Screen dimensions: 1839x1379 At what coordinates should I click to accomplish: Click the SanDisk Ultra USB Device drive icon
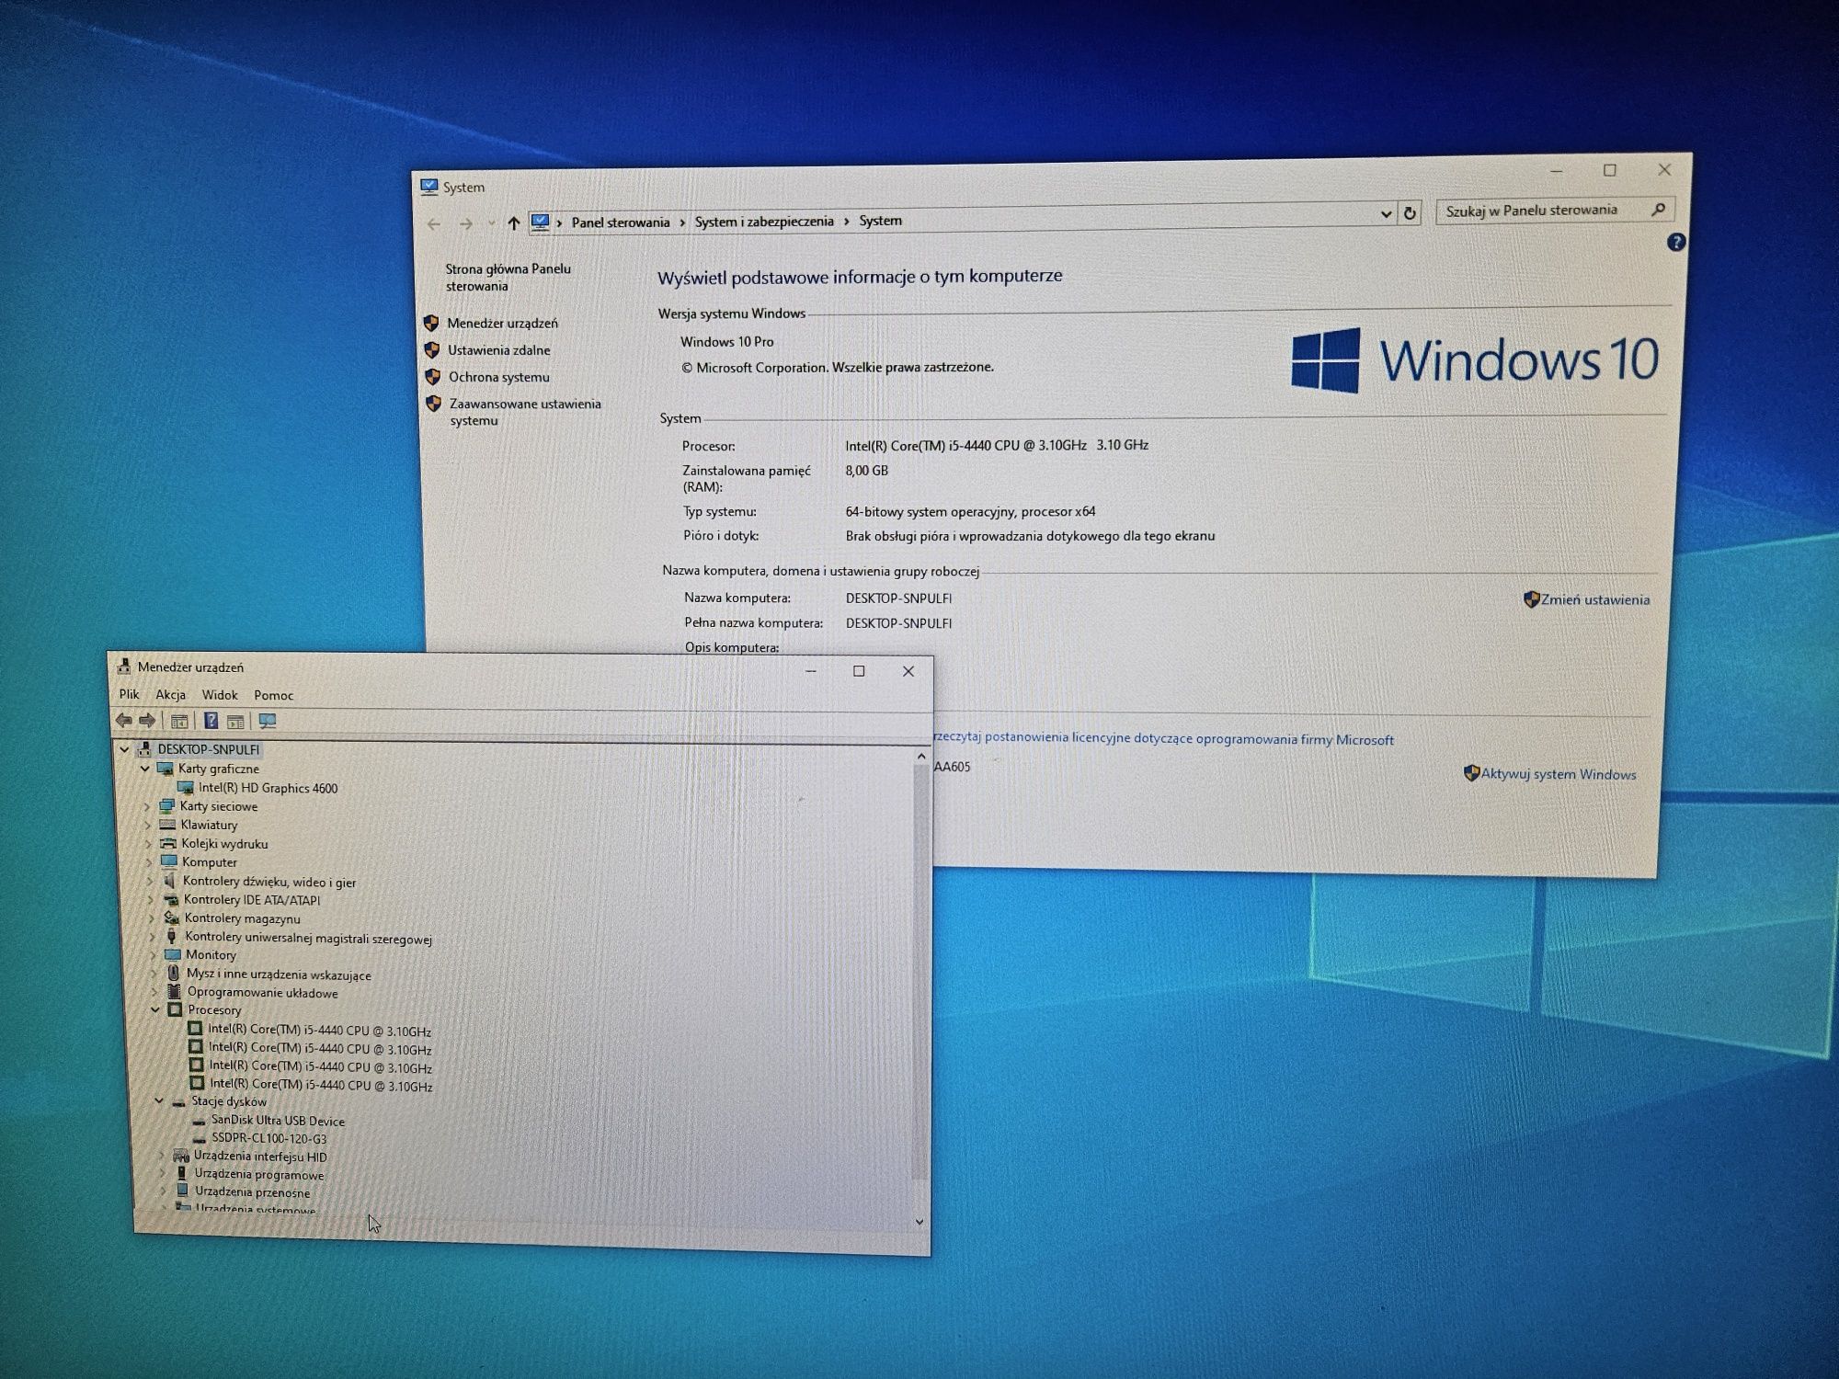(199, 1121)
